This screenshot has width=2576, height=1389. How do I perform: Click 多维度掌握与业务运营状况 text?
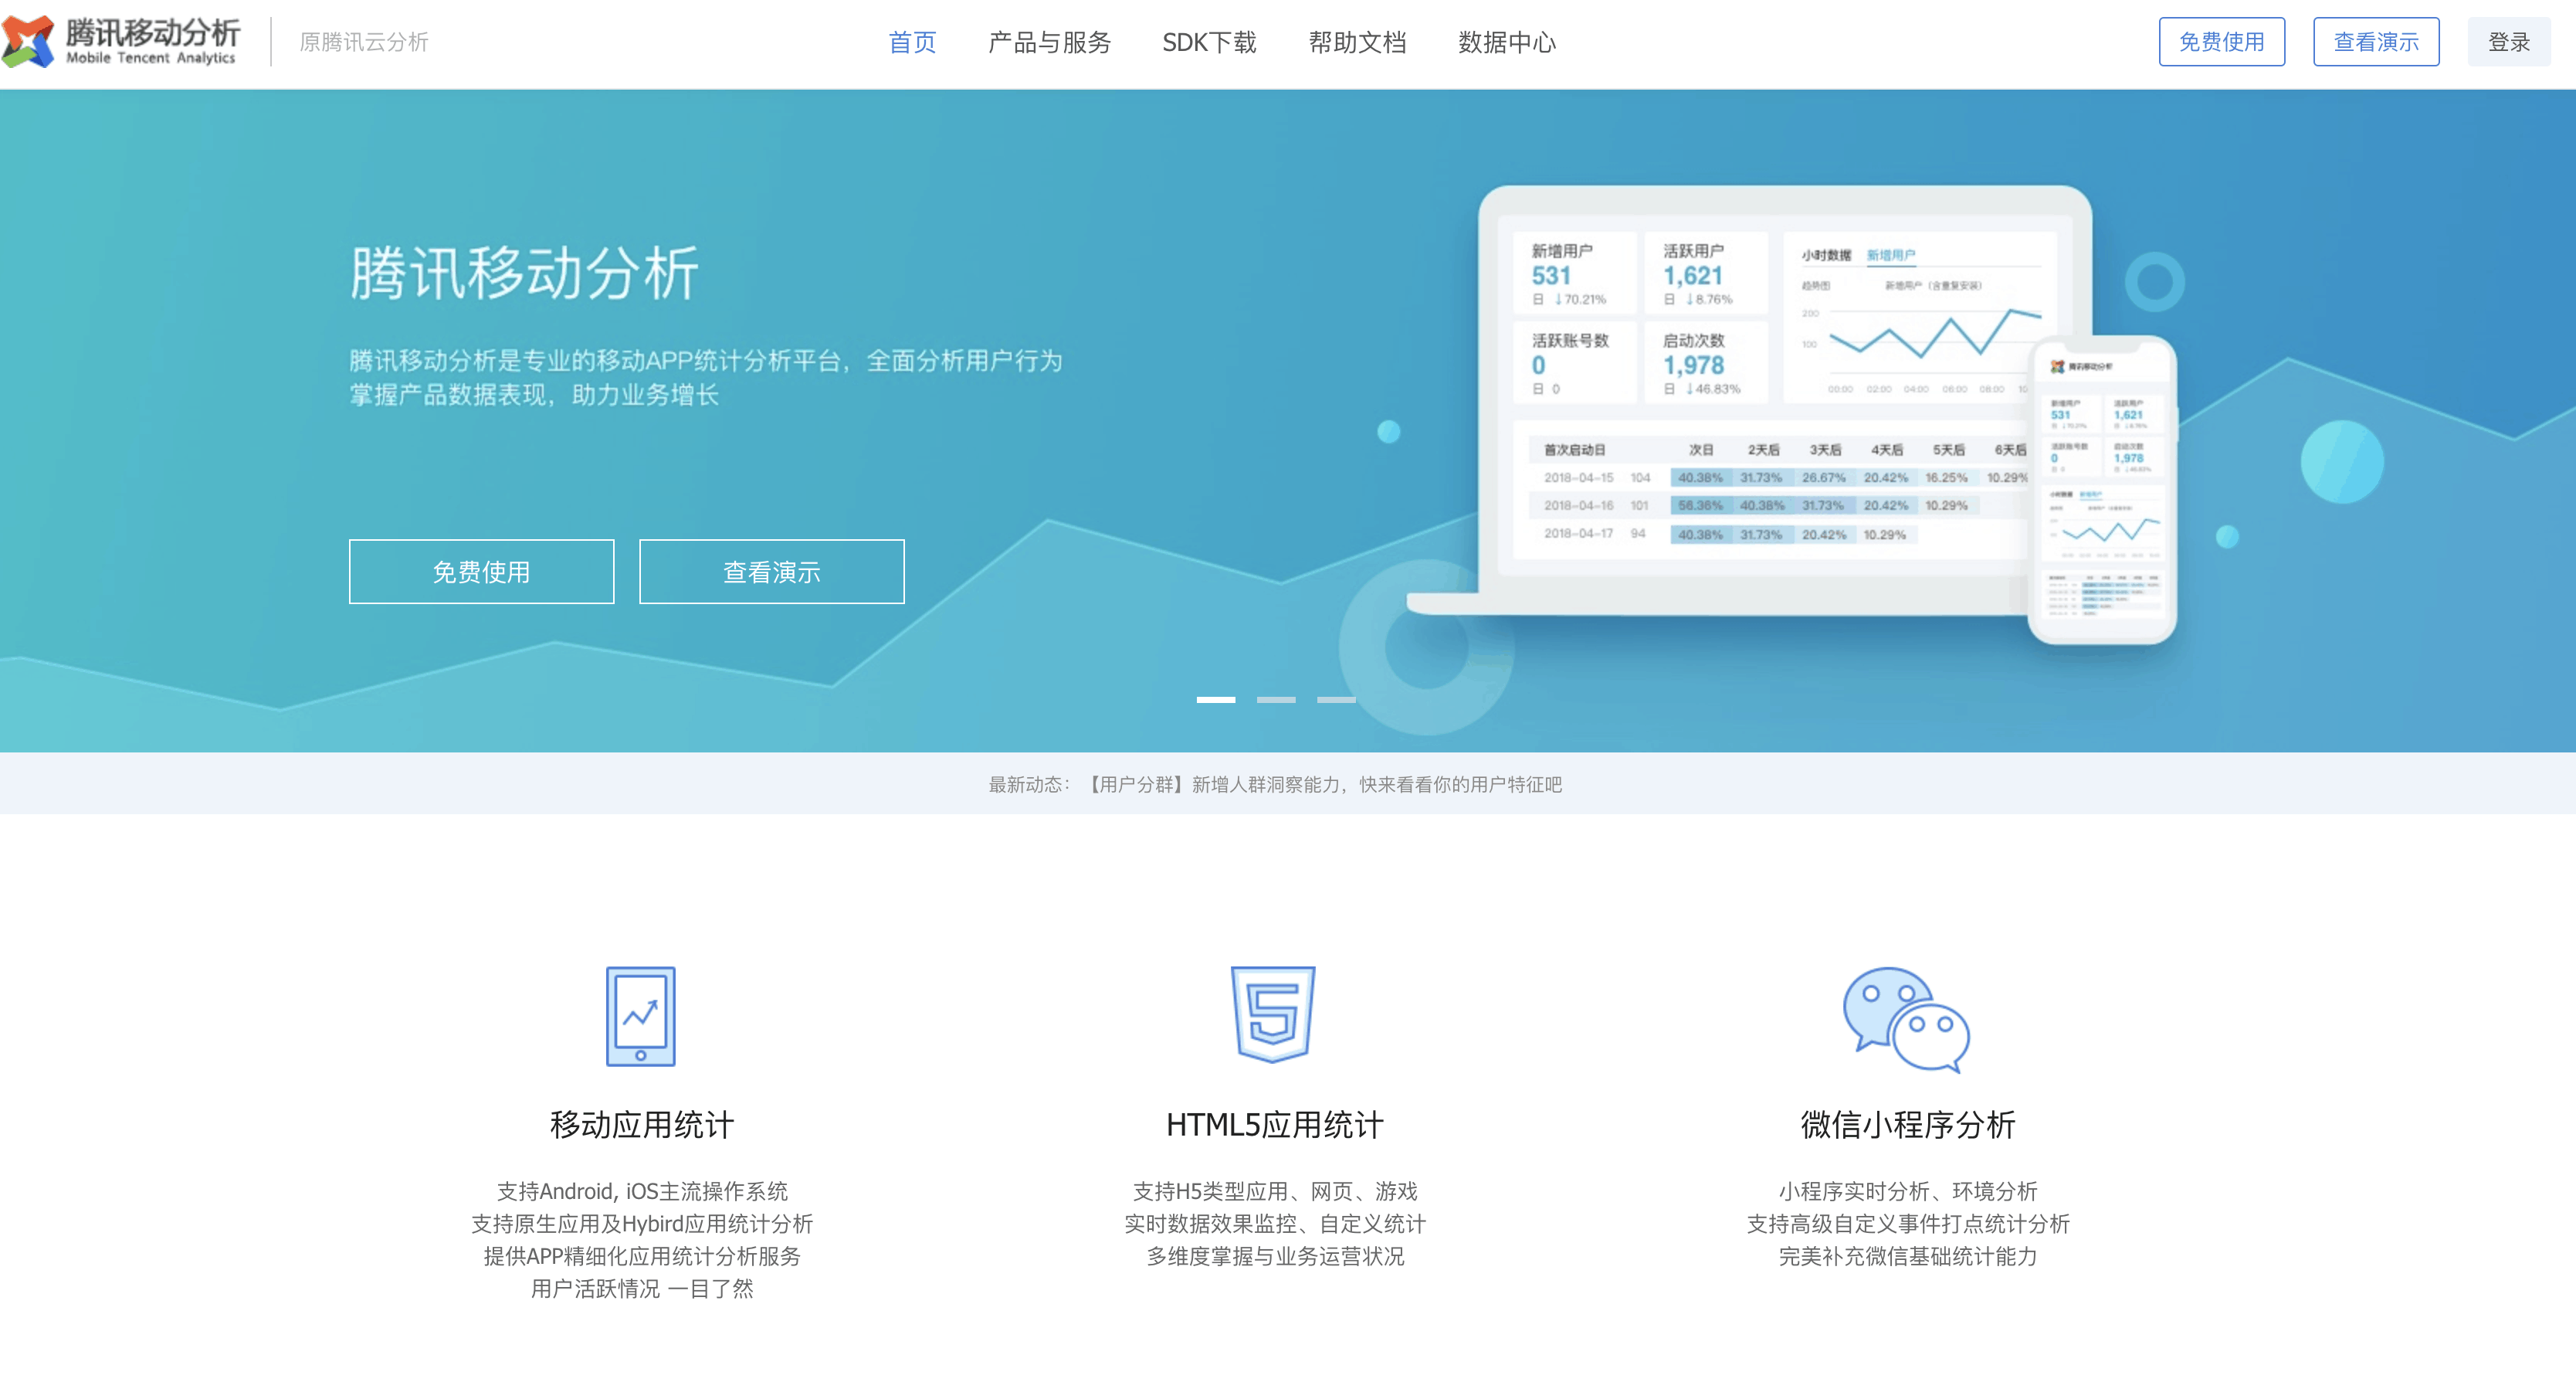1275,1256
